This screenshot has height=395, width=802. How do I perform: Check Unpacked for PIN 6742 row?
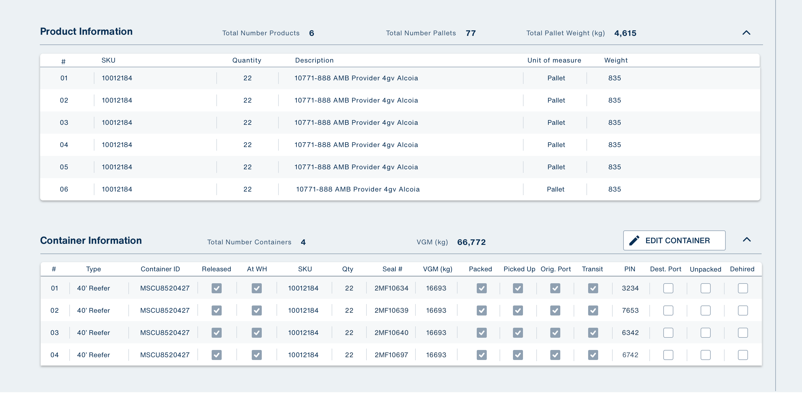click(705, 355)
